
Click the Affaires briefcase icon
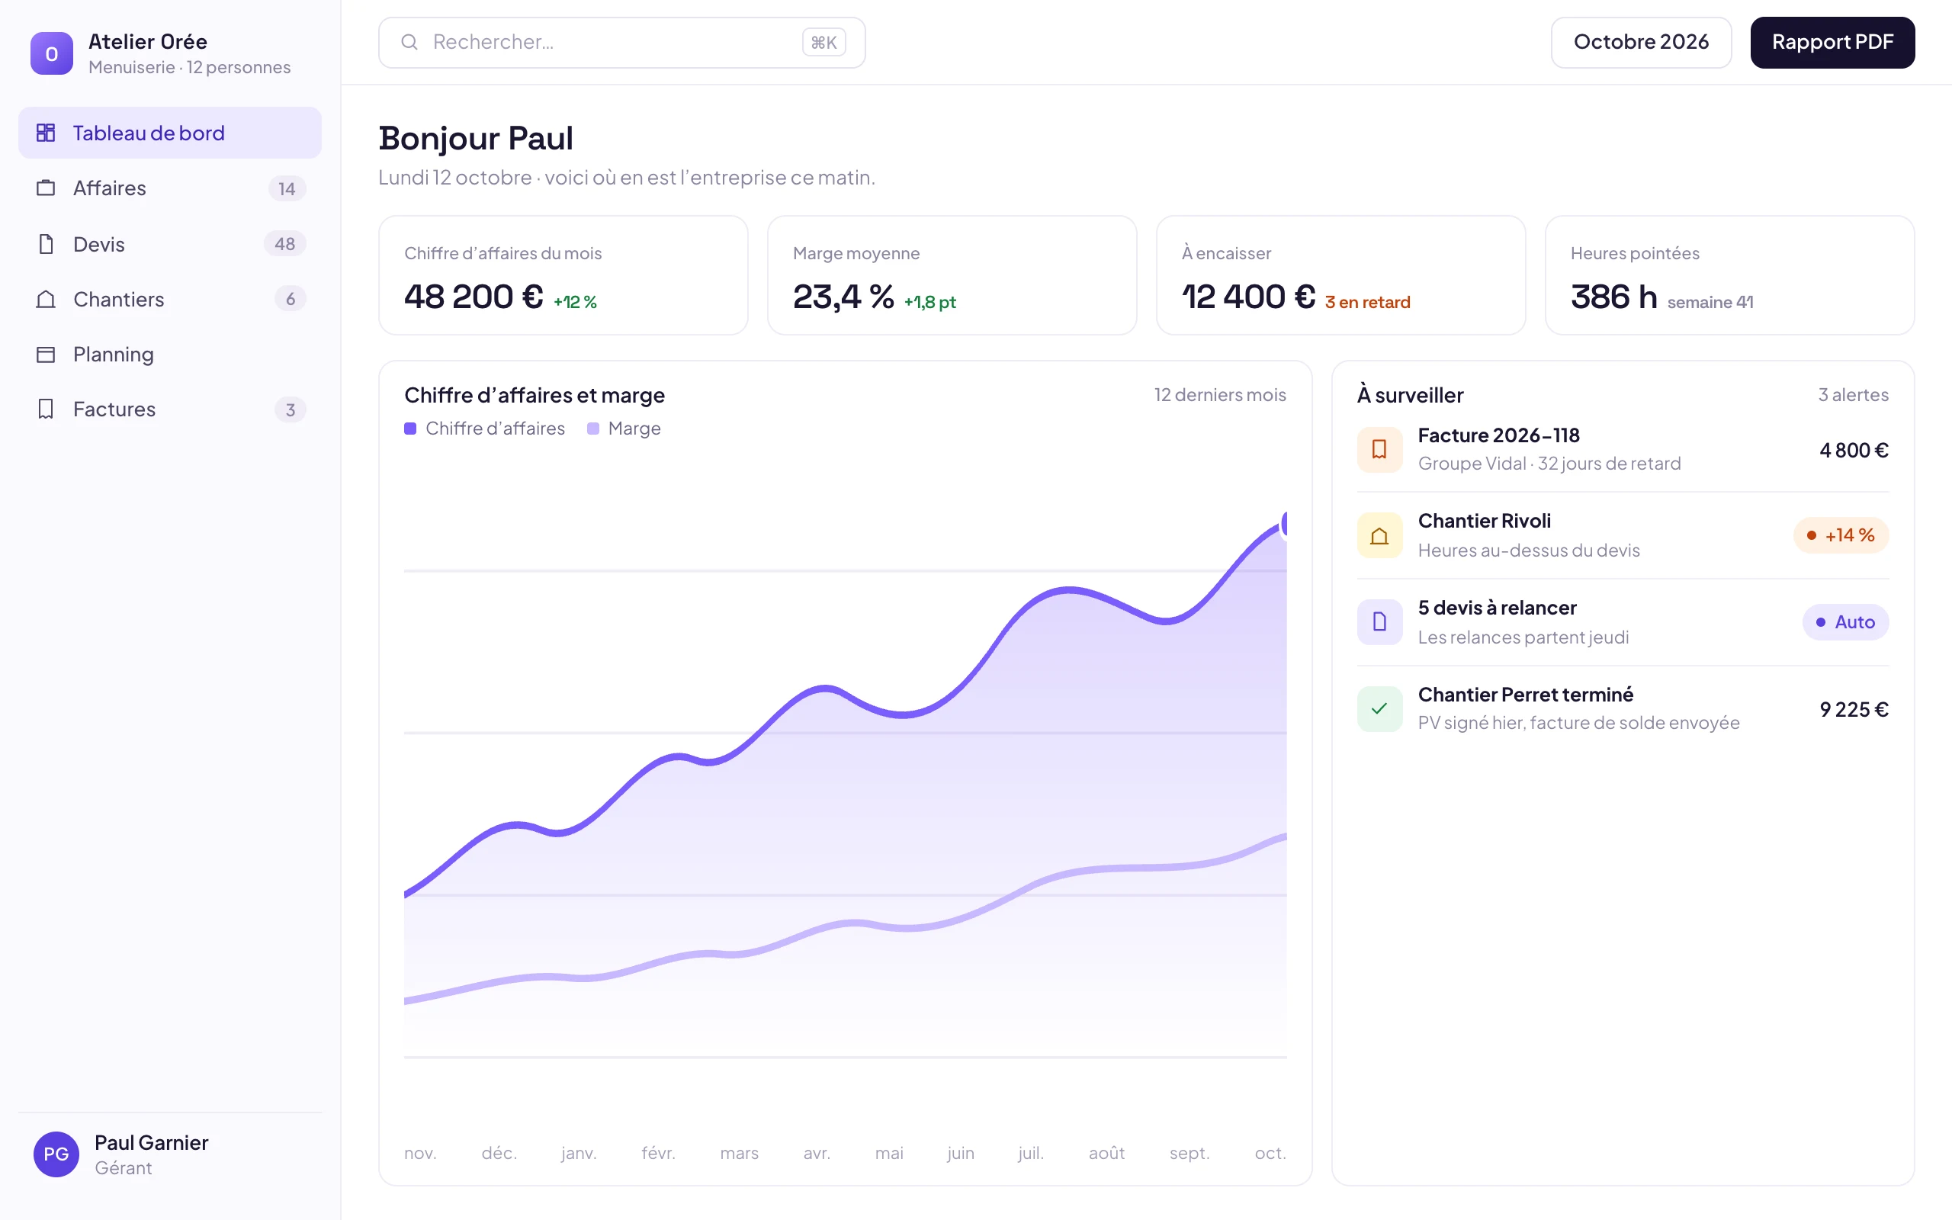(46, 188)
